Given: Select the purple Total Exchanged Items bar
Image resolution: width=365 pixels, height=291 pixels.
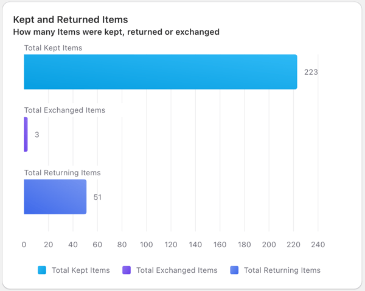Looking at the screenshot, I should [x=26, y=134].
